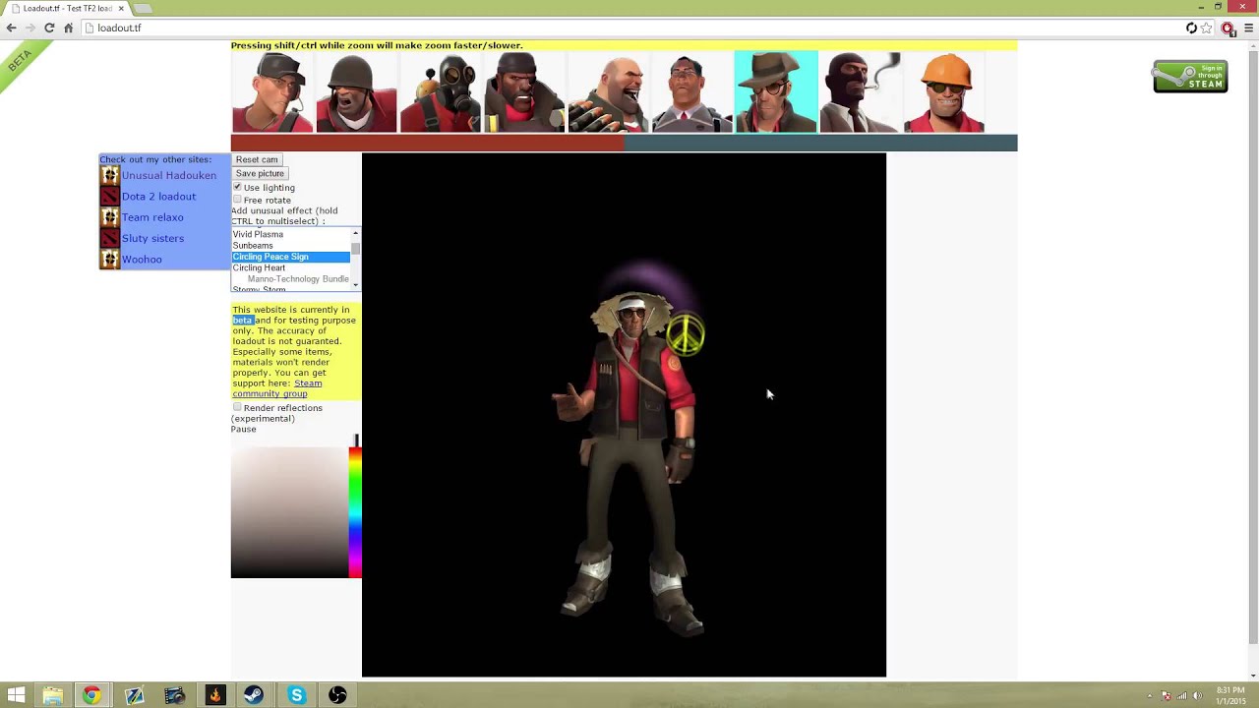The height and width of the screenshot is (708, 1259).
Task: Click the red team color bar
Action: (428, 144)
